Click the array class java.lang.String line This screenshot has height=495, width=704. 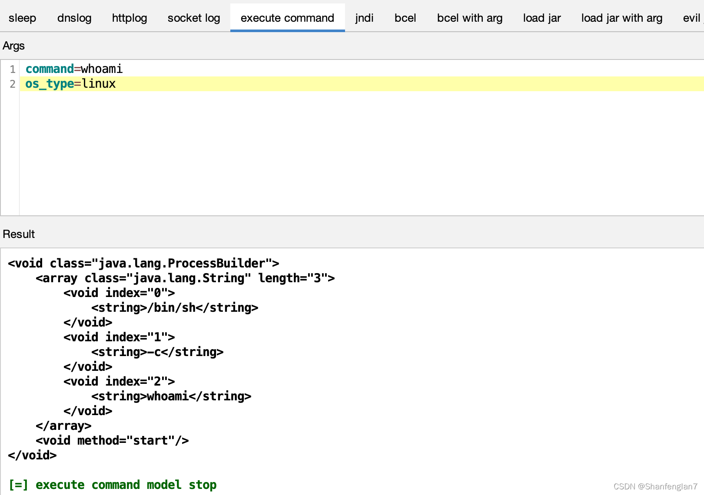pyautogui.click(x=185, y=278)
